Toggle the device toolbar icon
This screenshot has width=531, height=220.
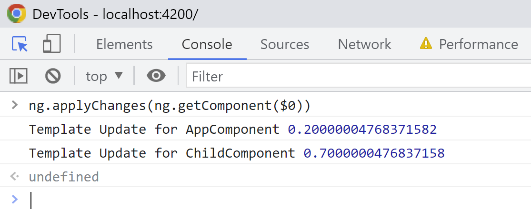click(52, 44)
